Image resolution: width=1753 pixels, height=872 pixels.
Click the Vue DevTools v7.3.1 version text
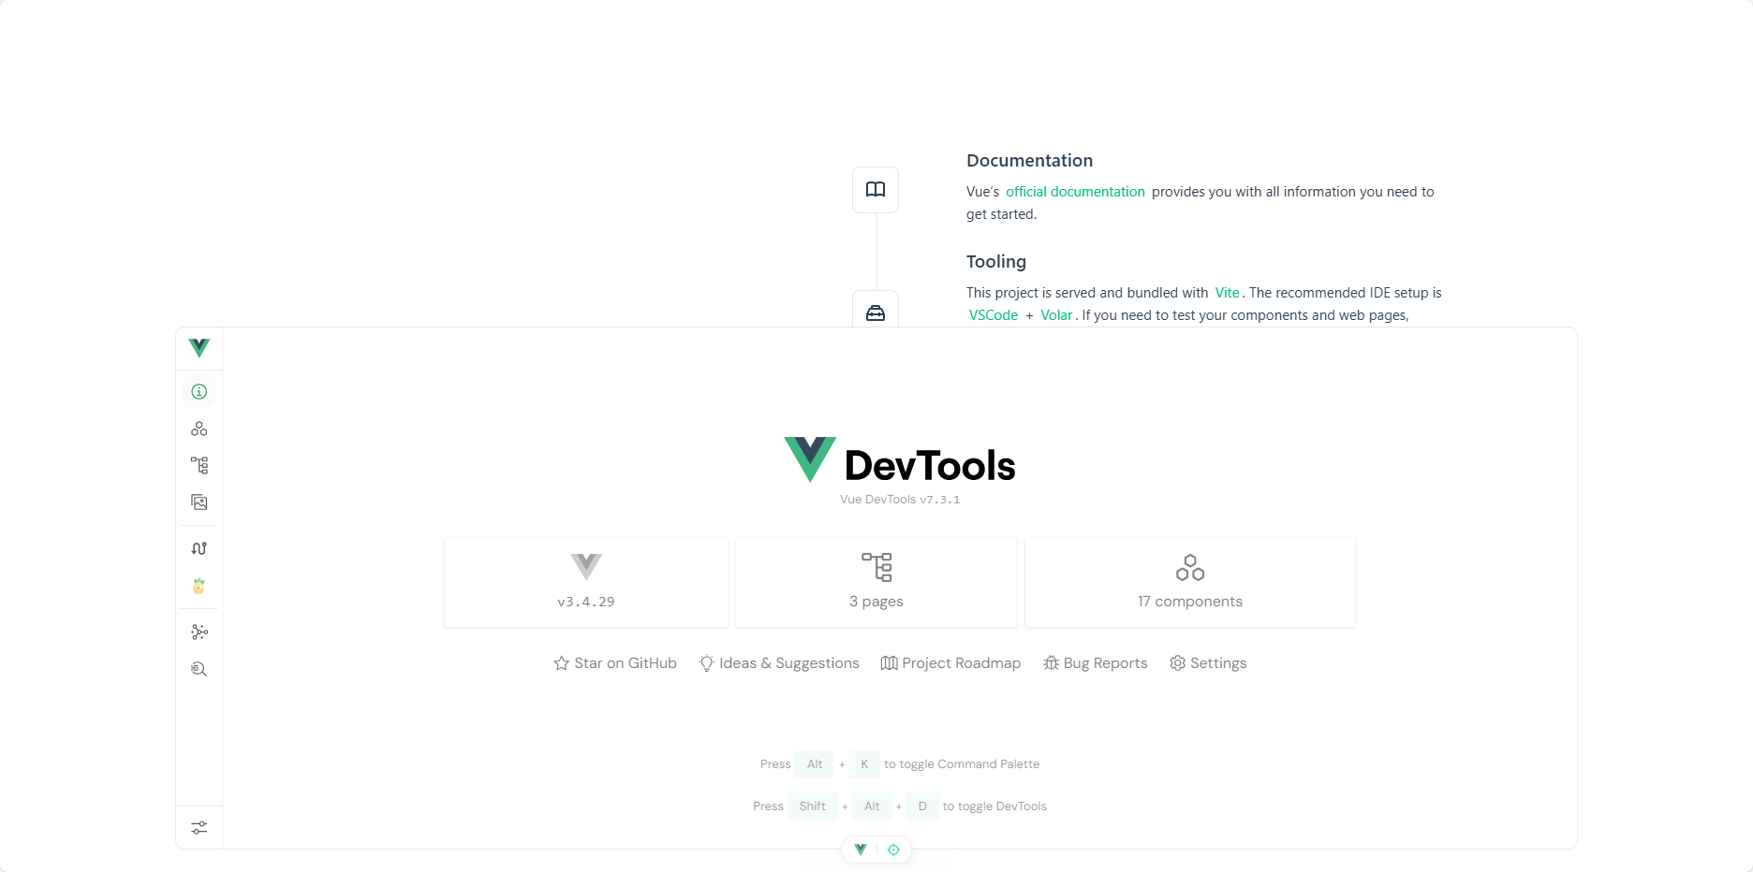[x=900, y=500]
